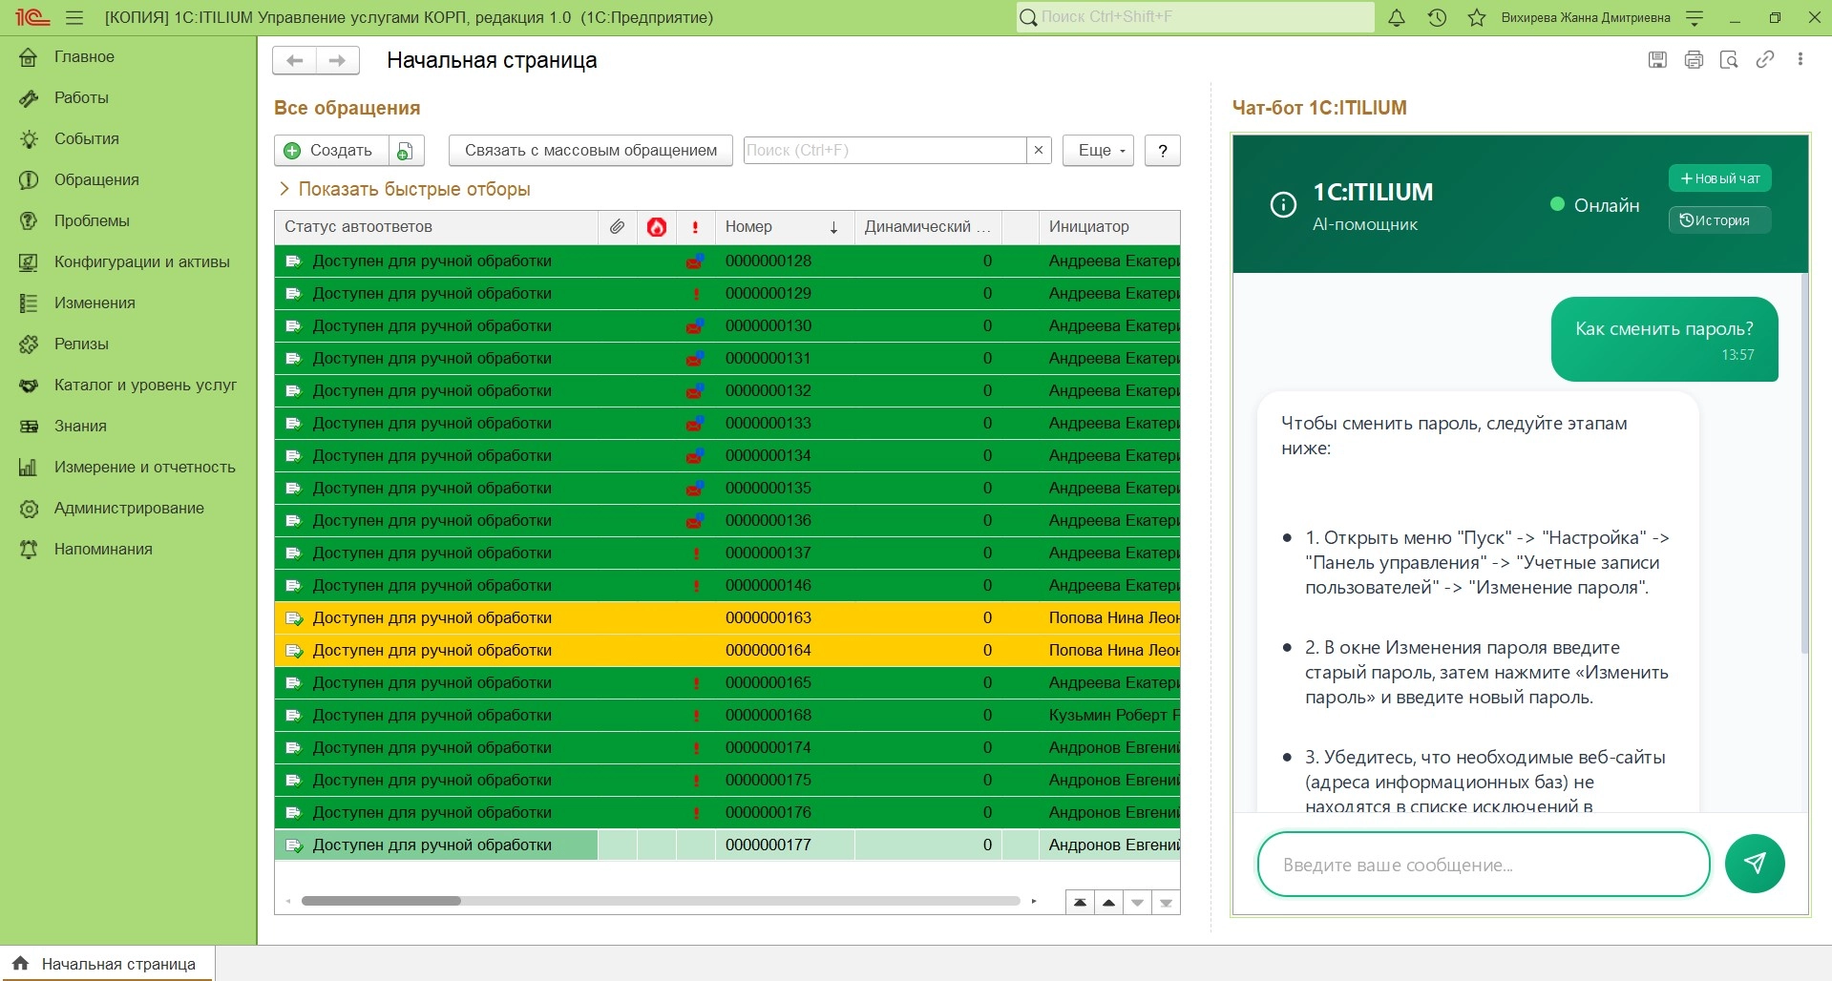Image resolution: width=1832 pixels, height=981 pixels.
Task: Open the history clock icon in title bar
Action: pyautogui.click(x=1437, y=18)
